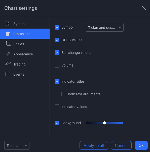Click the Template dropdown chevron arrow
This screenshot has height=152, width=150.
click(26, 145)
